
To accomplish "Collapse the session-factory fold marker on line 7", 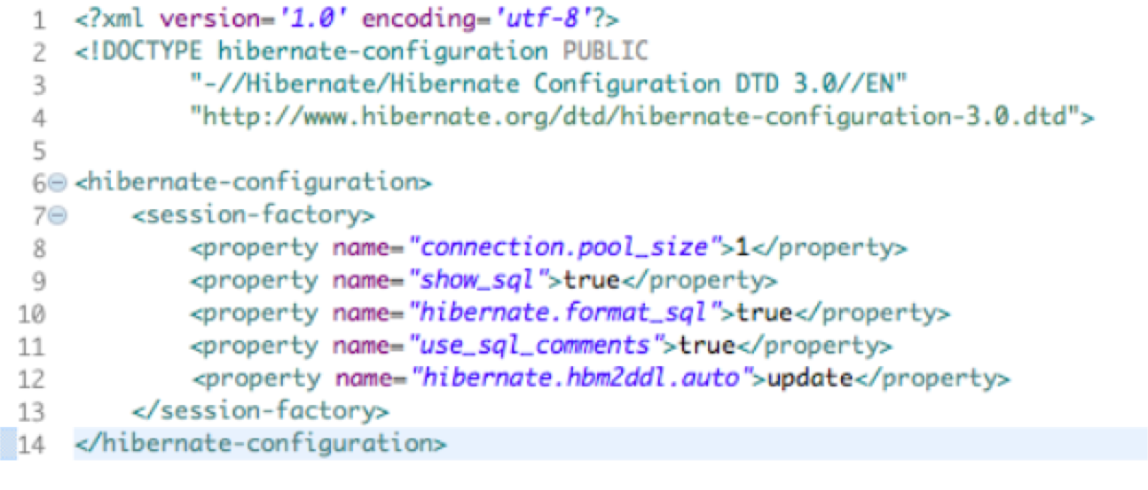I will click(x=58, y=215).
